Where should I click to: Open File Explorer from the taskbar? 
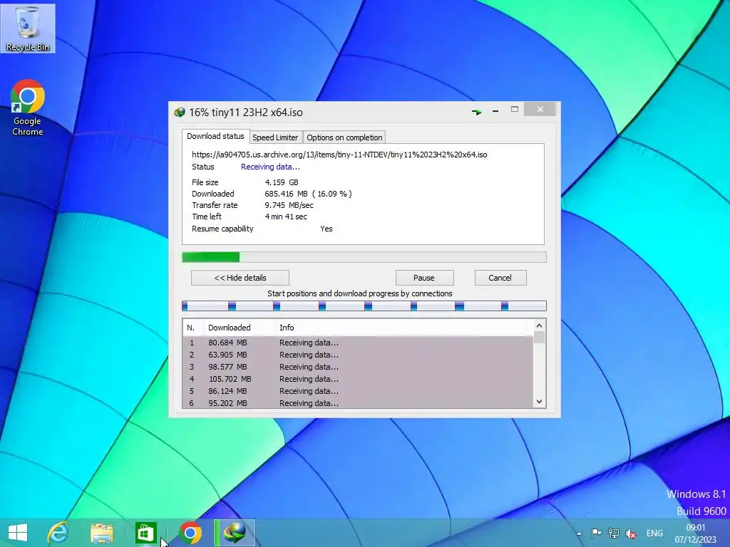click(102, 533)
